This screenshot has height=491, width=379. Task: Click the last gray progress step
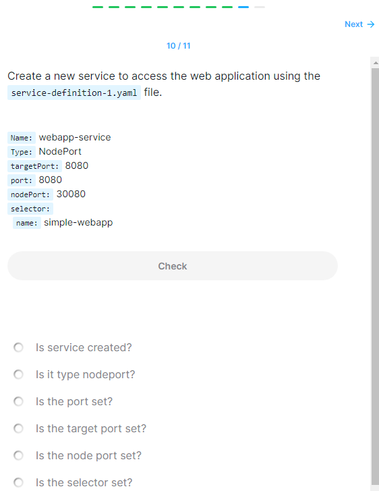(x=260, y=7)
